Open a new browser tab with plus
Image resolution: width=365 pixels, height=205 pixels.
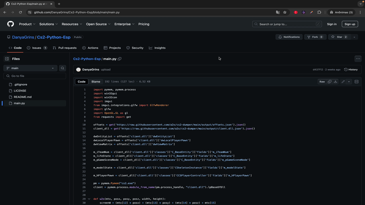(59, 4)
